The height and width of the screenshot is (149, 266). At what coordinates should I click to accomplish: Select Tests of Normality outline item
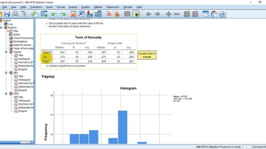pyautogui.click(x=23, y=48)
